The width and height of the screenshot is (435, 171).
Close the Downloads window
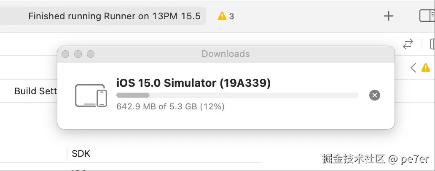pyautogui.click(x=65, y=54)
